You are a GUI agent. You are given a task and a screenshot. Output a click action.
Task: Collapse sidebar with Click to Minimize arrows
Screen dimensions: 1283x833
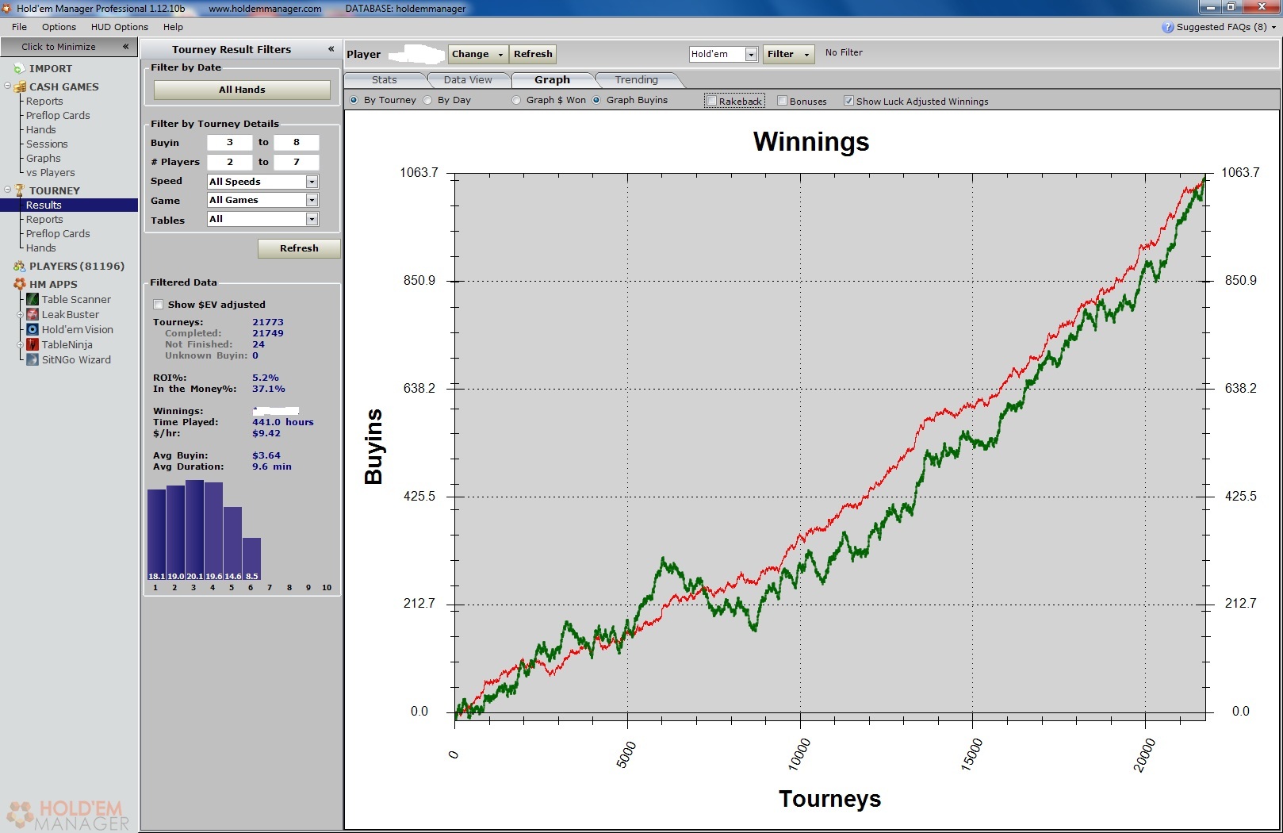click(125, 47)
